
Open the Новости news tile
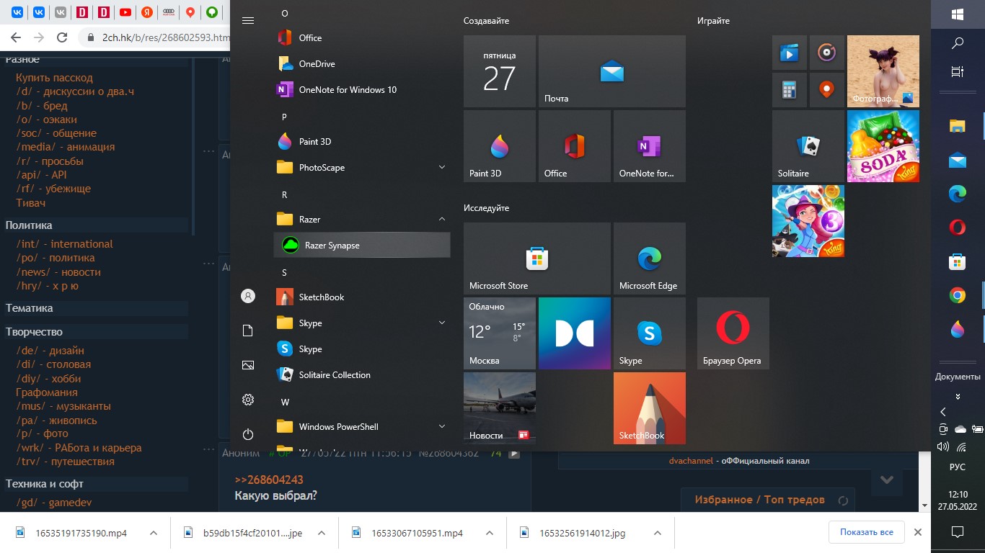click(500, 408)
